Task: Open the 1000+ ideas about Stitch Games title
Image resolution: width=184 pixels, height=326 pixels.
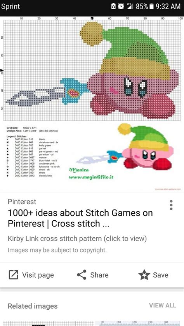Action: coord(80,218)
